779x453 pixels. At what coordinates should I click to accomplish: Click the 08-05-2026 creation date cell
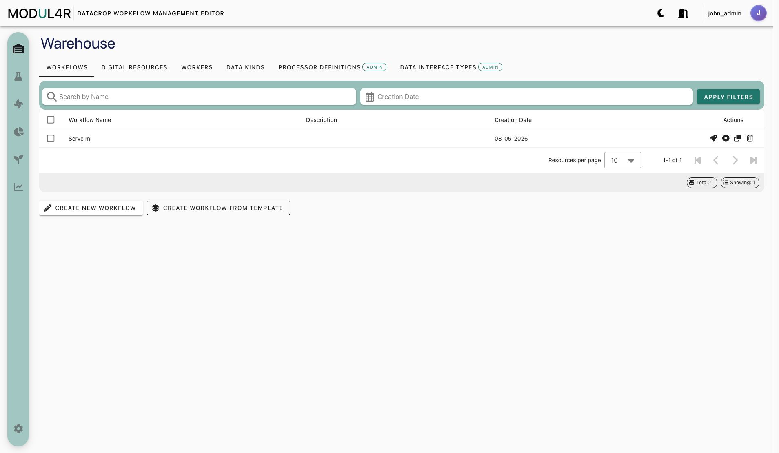(511, 139)
